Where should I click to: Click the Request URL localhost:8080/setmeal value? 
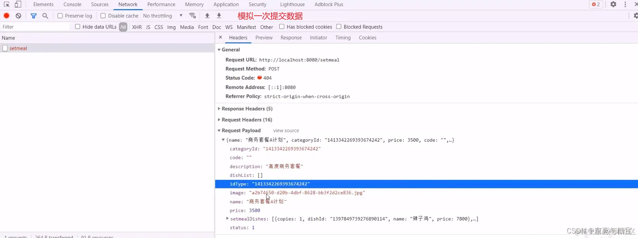coord(299,60)
